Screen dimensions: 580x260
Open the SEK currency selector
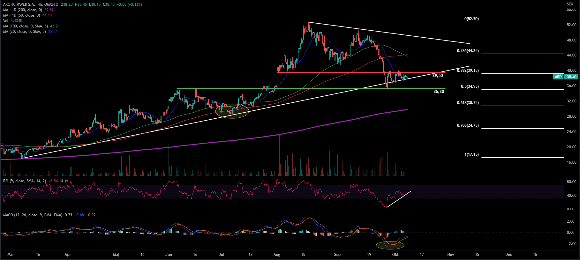[x=570, y=4]
